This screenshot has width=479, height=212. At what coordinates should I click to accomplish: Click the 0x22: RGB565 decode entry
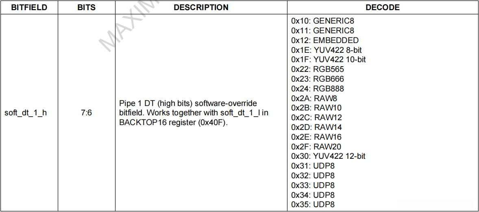point(317,69)
